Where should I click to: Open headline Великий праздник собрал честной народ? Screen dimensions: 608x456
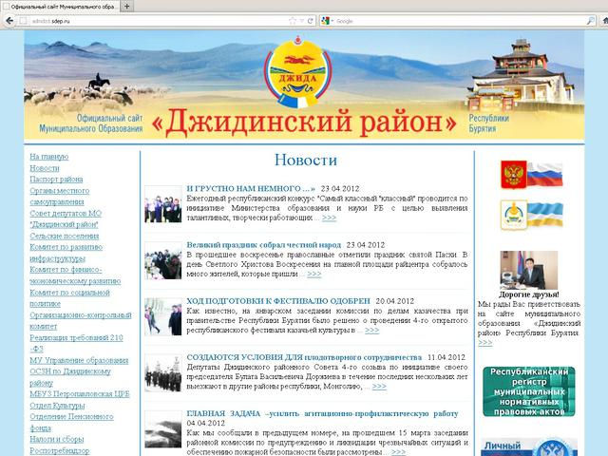point(264,245)
